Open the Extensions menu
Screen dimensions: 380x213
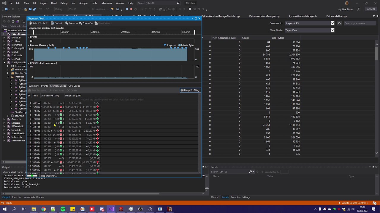coord(106,3)
